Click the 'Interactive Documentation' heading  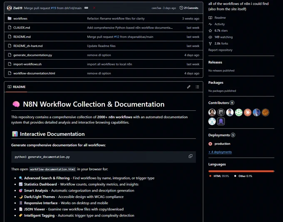click(x=52, y=134)
